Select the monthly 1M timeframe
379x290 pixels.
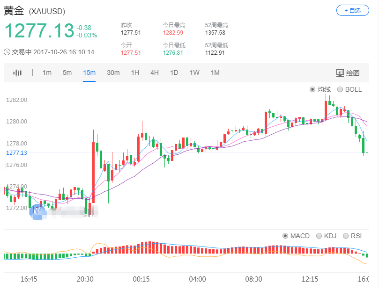click(215, 72)
